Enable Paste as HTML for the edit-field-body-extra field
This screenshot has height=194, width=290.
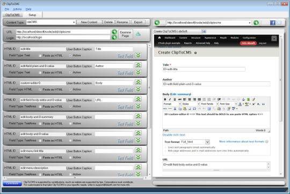pyautogui.click(x=40, y=106)
